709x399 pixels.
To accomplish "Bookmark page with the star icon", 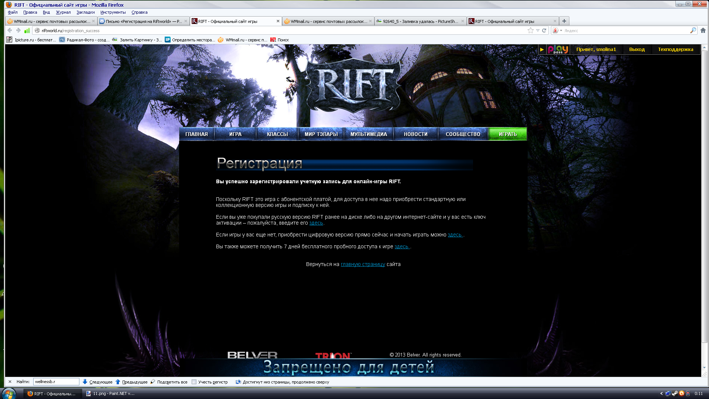I will tap(531, 30).
